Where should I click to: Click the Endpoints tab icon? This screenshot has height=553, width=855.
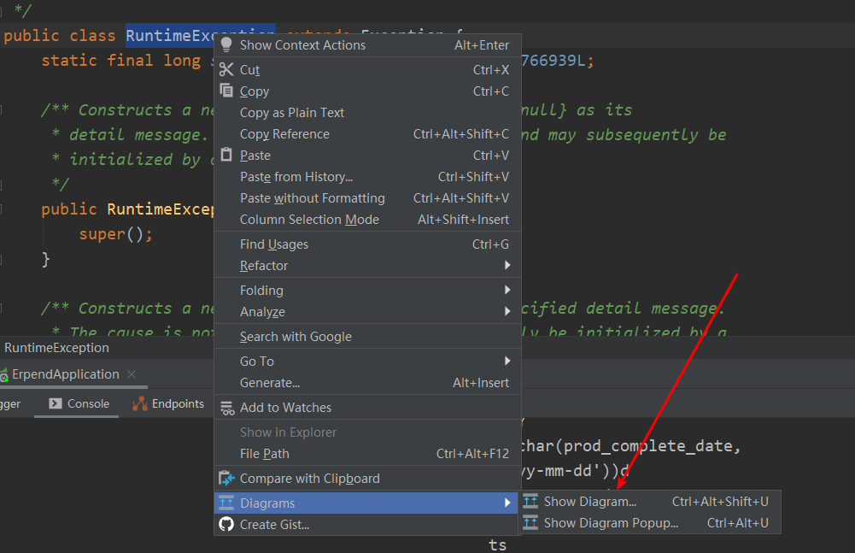[140, 403]
